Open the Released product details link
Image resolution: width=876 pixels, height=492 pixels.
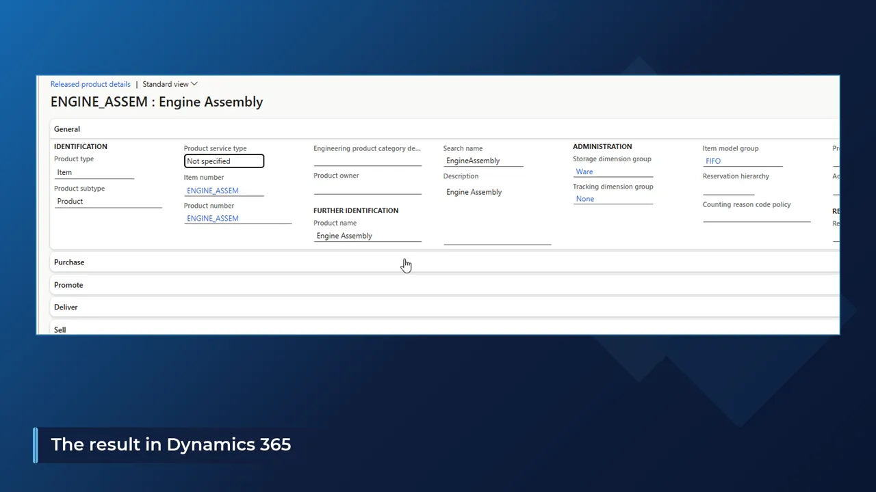click(x=90, y=84)
